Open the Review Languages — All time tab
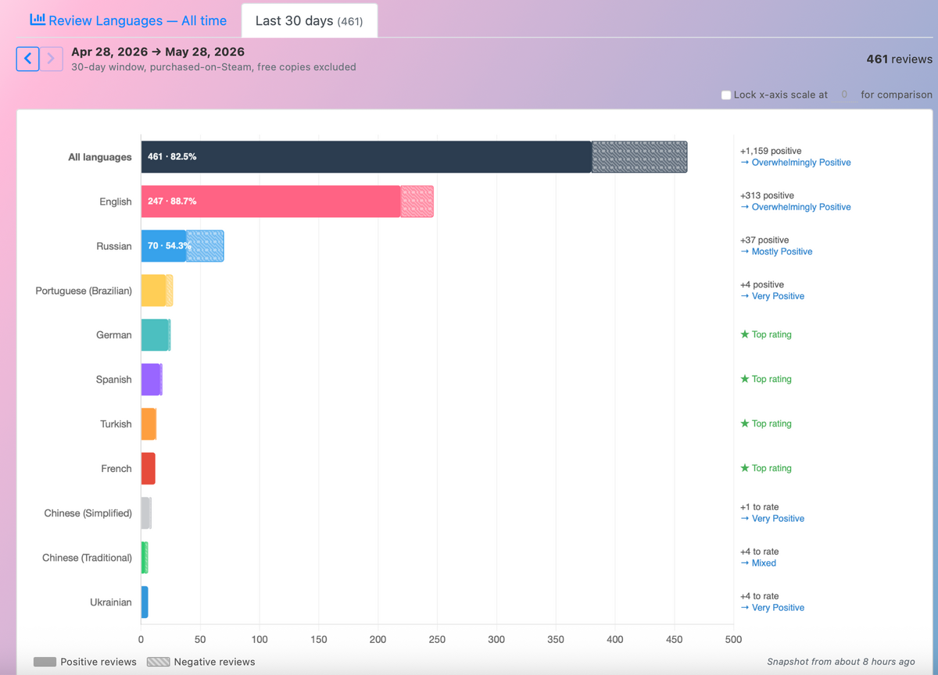This screenshot has height=675, width=938. point(128,20)
